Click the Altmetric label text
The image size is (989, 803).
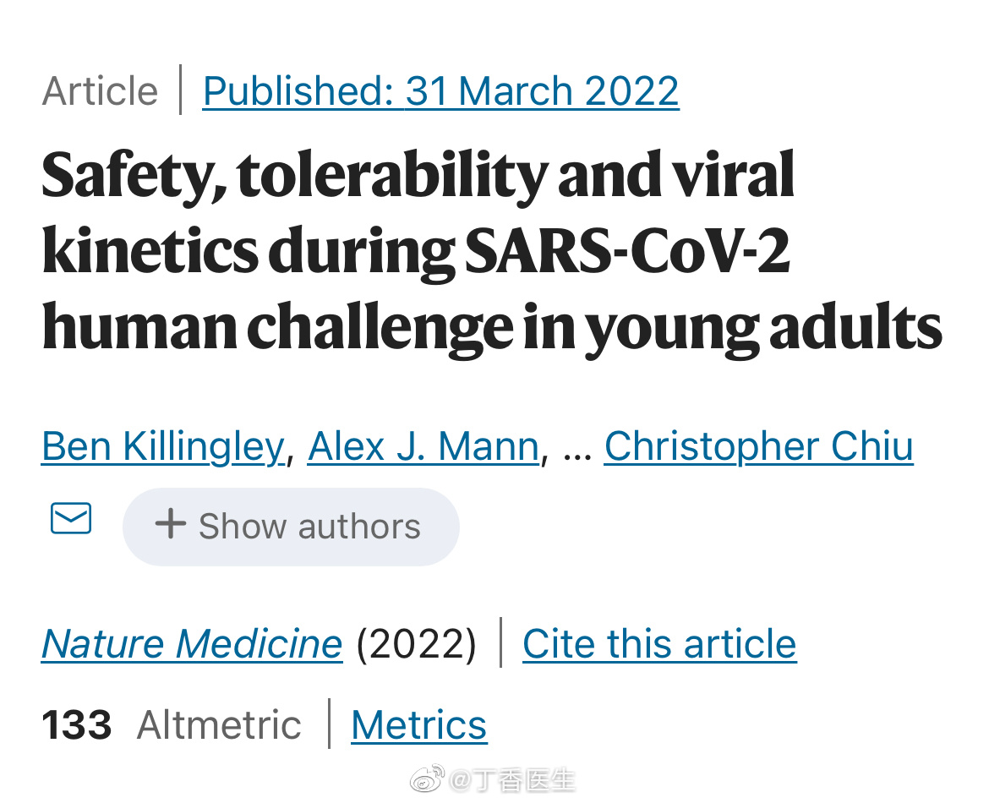219,725
